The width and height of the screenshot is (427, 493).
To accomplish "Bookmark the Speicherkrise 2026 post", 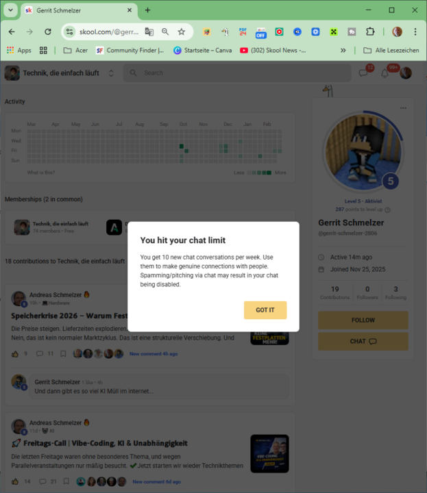I will [x=63, y=354].
